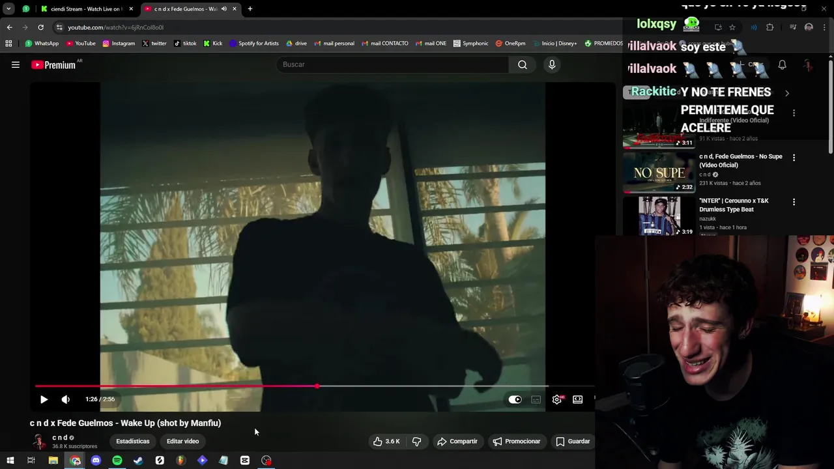Open YouTube notifications bell
Viewport: 834px width, 469px height.
[782, 65]
